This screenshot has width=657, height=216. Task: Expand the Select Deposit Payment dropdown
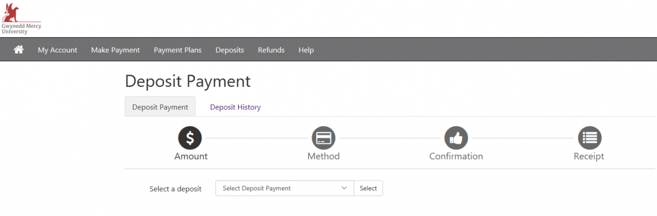[x=285, y=188]
